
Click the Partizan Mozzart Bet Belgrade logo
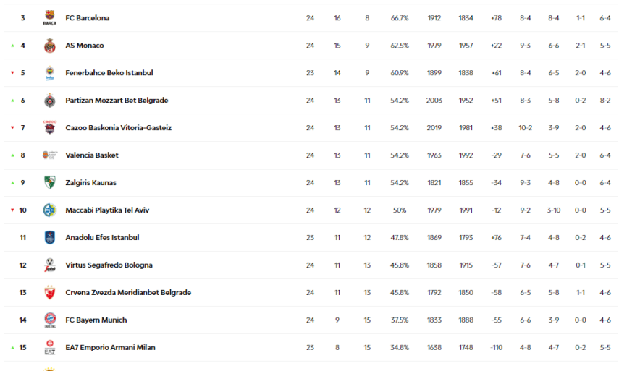[49, 101]
